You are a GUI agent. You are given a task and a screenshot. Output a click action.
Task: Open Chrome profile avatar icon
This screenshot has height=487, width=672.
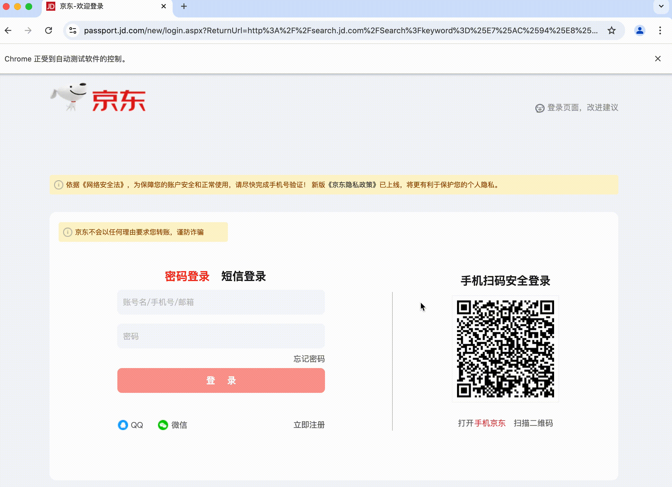tap(639, 30)
